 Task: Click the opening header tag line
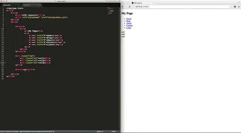pyautogui.click(x=20, y=27)
